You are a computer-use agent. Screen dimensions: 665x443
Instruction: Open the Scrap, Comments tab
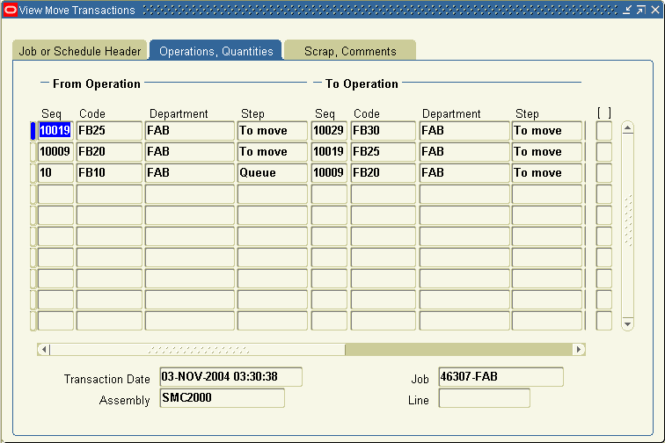pyautogui.click(x=350, y=50)
